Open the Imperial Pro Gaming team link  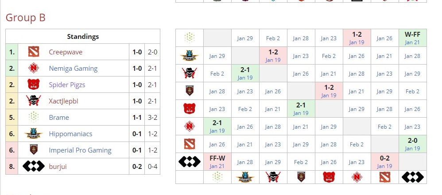pos(80,150)
